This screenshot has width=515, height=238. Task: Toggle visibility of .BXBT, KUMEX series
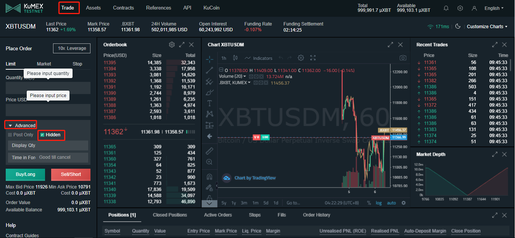pyautogui.click(x=255, y=83)
